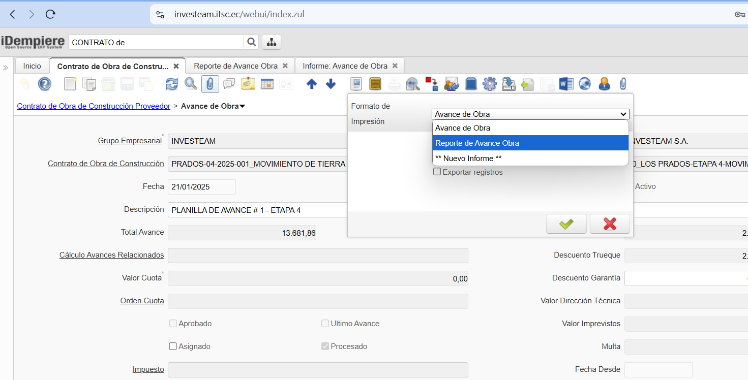Click the Refresh record toolbar icon
This screenshot has height=380, width=748.
(172, 84)
